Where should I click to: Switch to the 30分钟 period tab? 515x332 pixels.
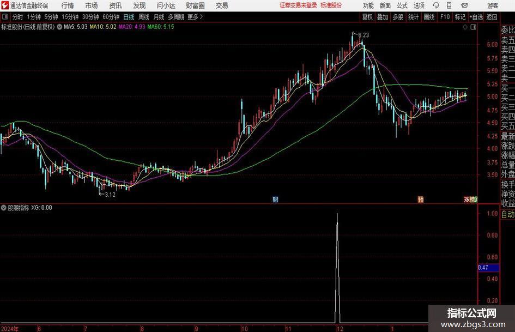click(x=90, y=17)
